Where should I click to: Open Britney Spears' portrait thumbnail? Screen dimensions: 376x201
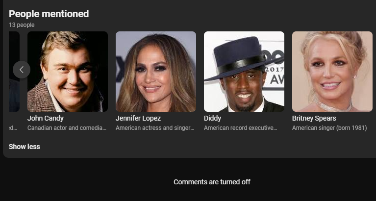[332, 72]
